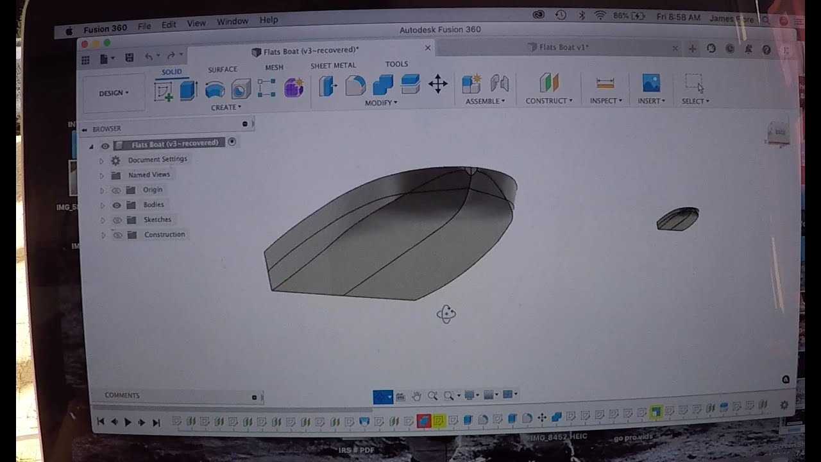Image resolution: width=821 pixels, height=462 pixels.
Task: Select the purple Create Form tool
Action: pyautogui.click(x=294, y=87)
